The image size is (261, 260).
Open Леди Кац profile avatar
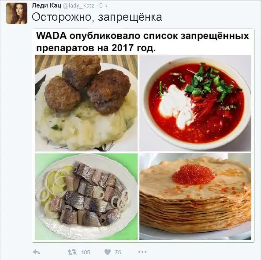click(x=17, y=13)
